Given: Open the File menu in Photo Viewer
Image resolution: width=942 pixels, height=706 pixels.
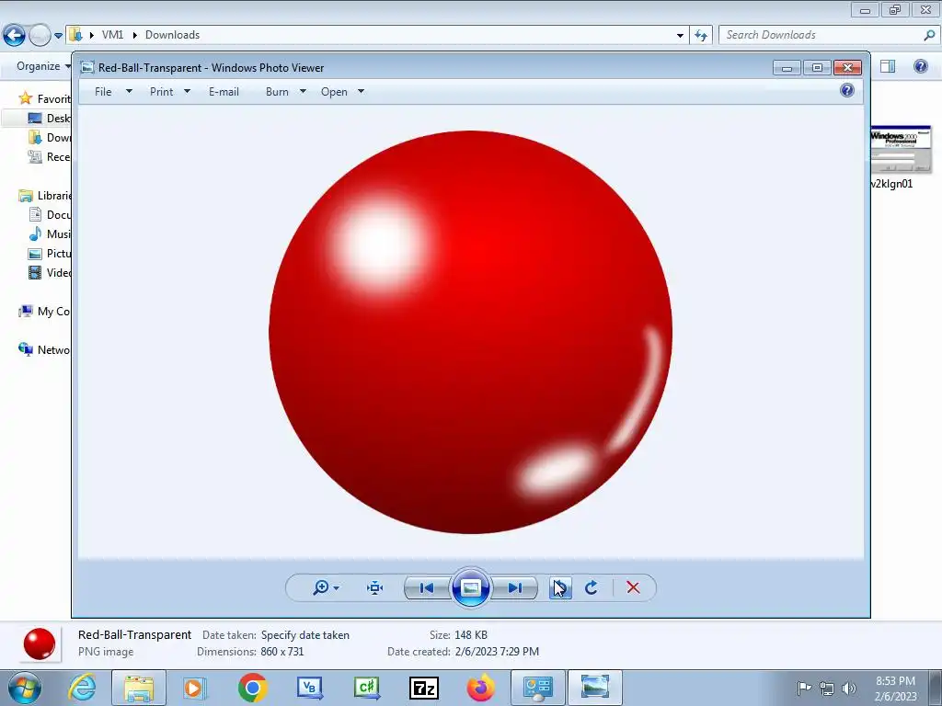Looking at the screenshot, I should coord(103,92).
